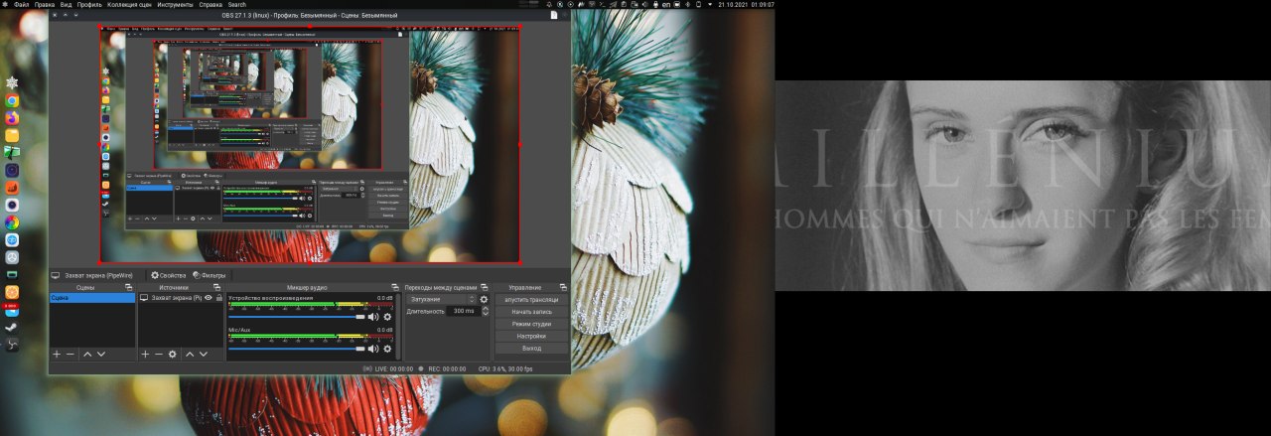
Task: Open Steam from the dock
Action: point(12,327)
